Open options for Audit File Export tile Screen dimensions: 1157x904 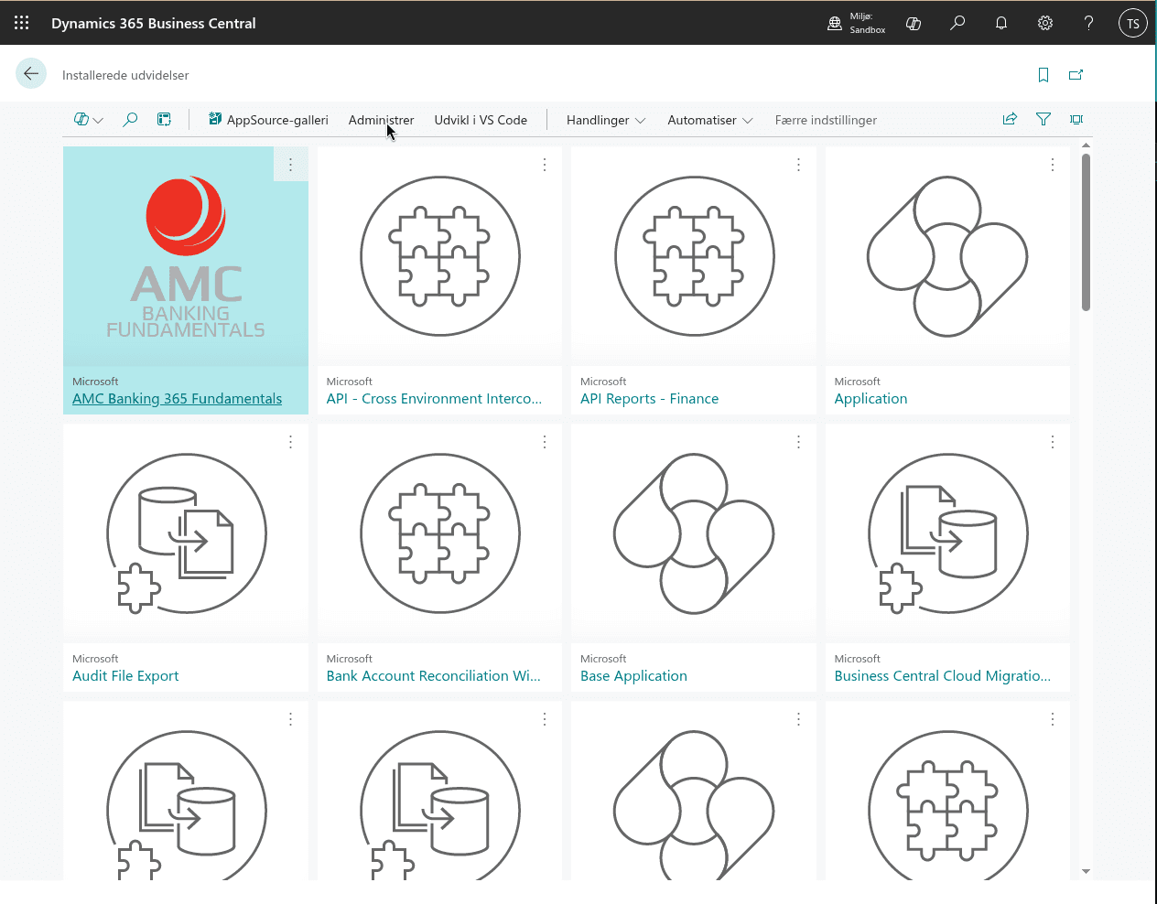291,442
